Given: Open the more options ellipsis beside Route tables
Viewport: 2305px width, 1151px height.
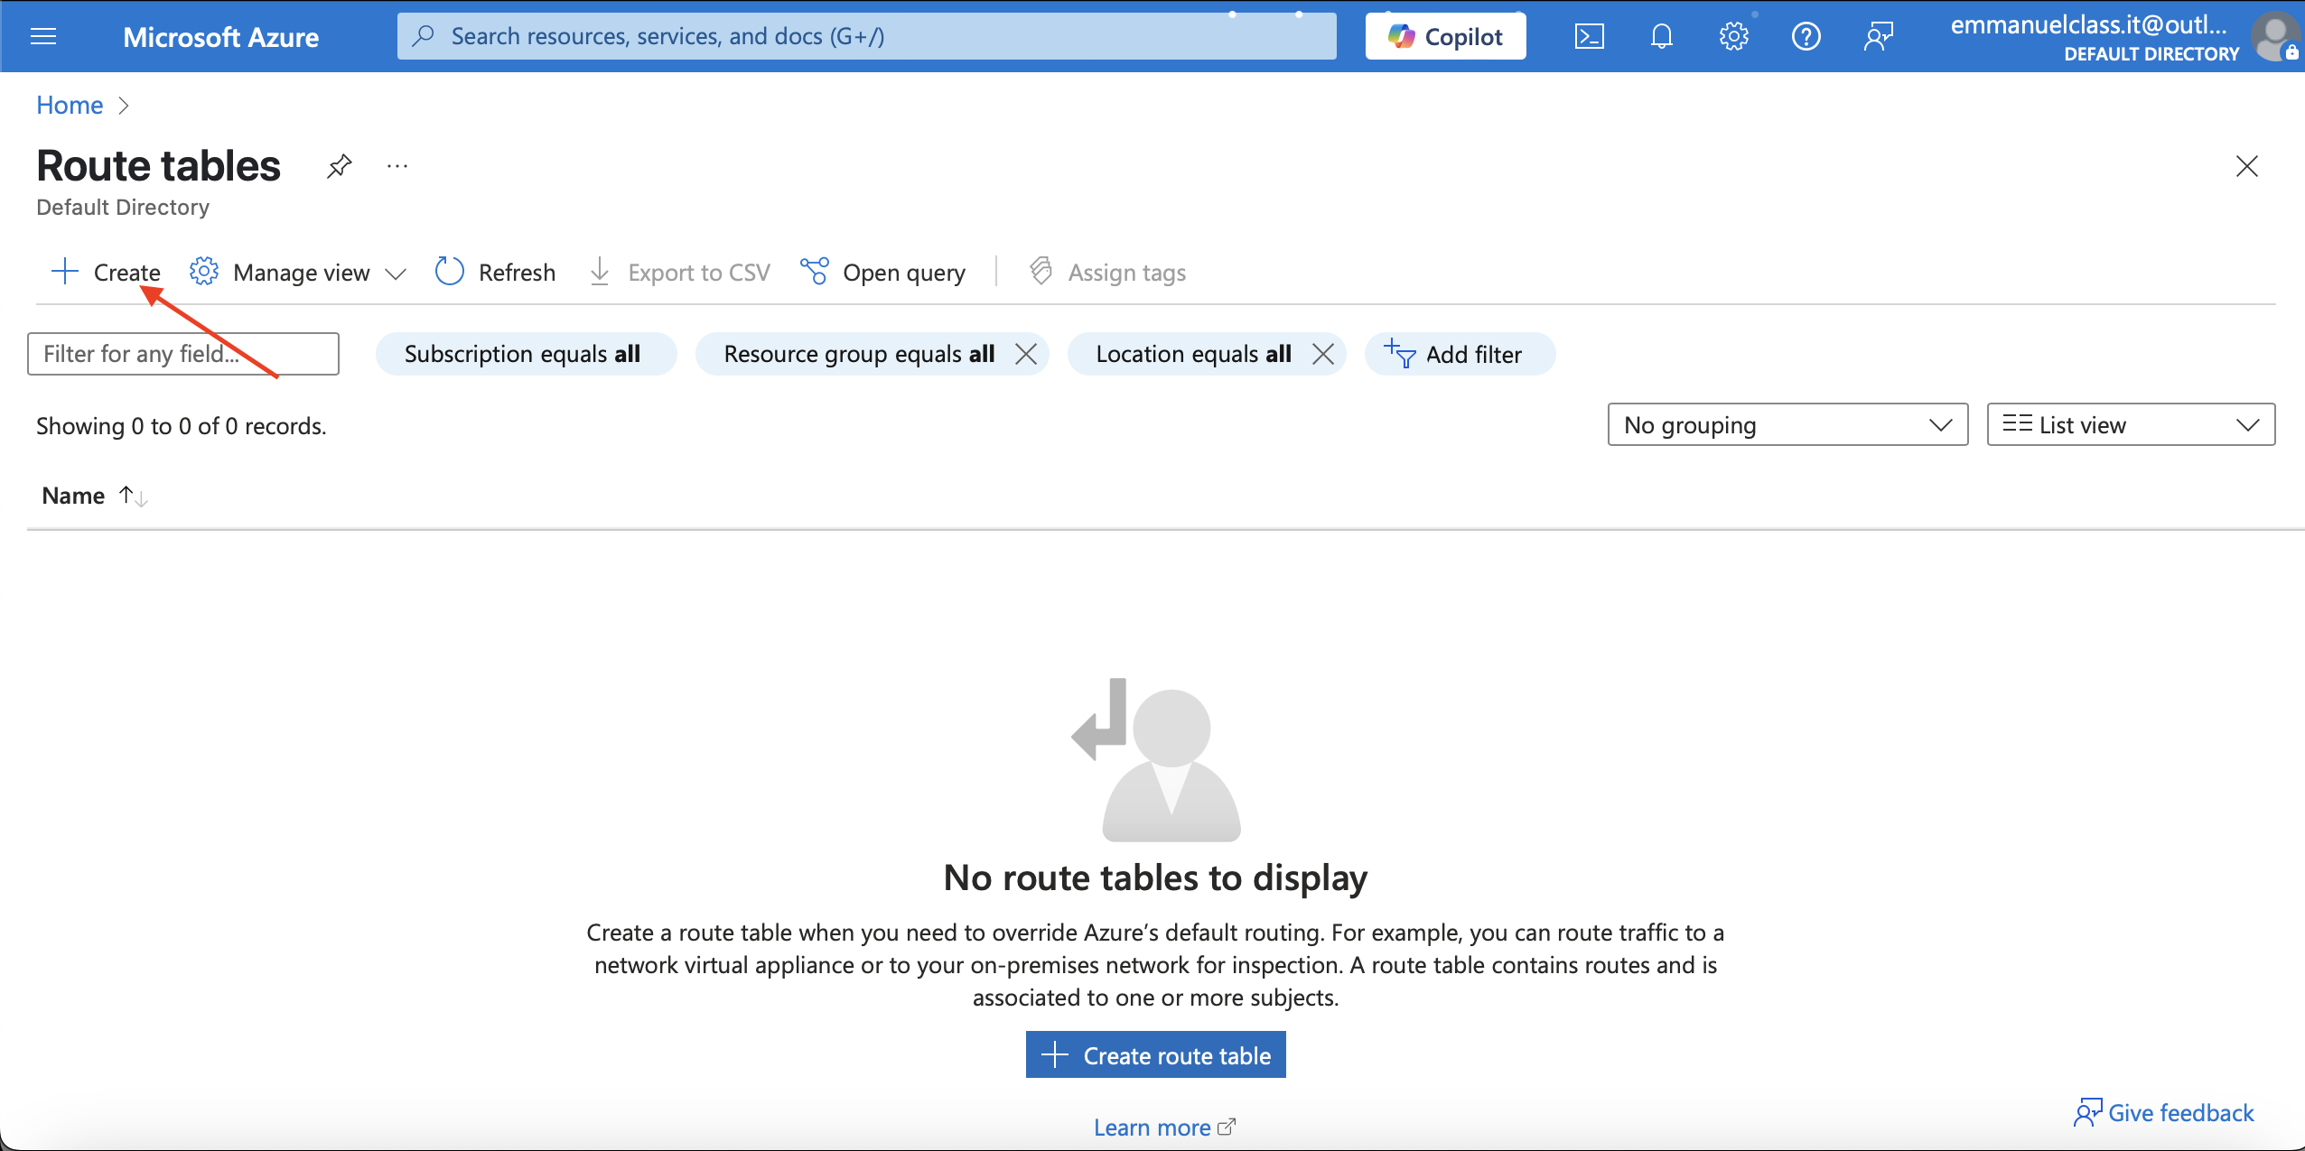Looking at the screenshot, I should point(397,166).
